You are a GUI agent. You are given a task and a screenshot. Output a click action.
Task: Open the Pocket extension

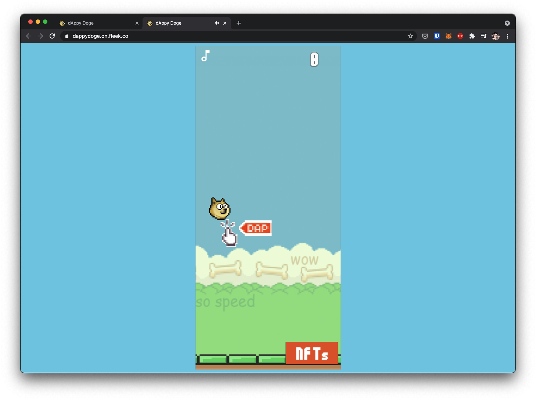(425, 36)
